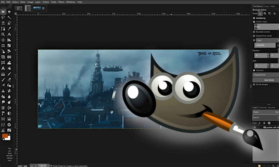Viewport: 279px width, 167px height.
Task: Open the GEGL Operation tool (G icon)
Action: [x=9, y=125]
